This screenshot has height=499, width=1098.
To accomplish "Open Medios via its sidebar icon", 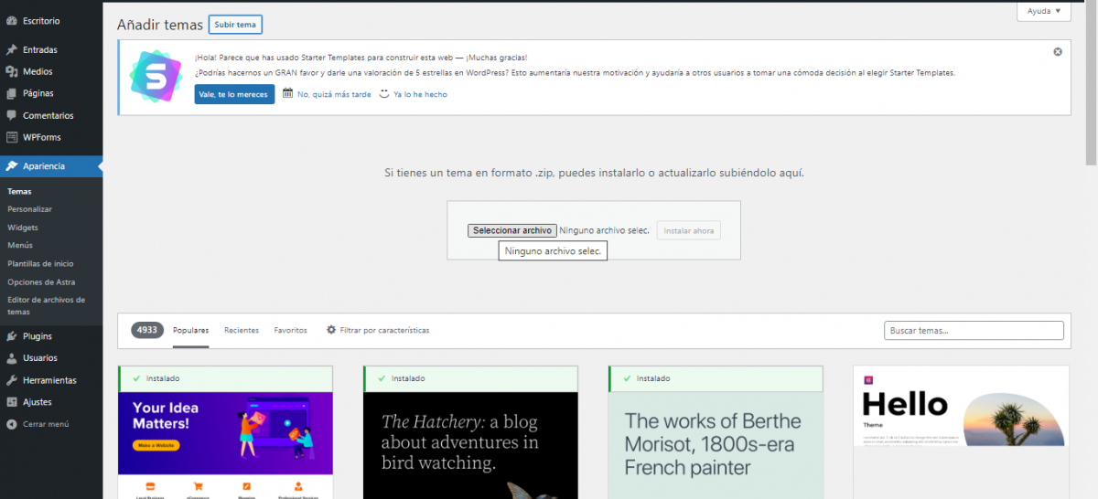I will tap(11, 71).
